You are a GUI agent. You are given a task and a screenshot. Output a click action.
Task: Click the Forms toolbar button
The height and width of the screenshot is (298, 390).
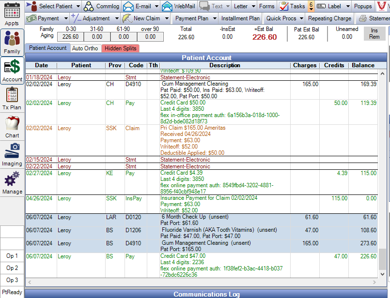266,6
